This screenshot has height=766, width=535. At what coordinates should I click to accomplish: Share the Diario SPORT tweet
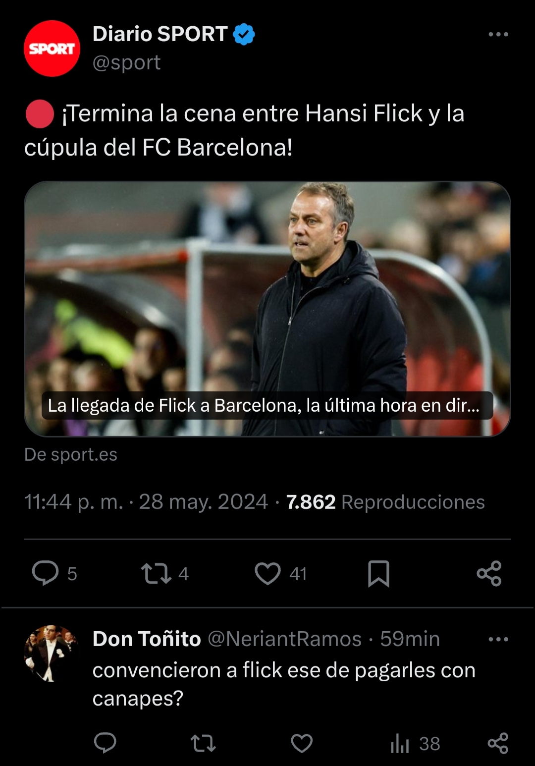[489, 573]
